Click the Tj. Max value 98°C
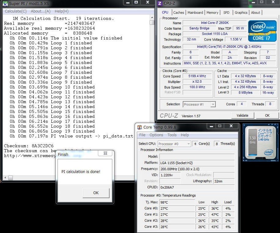 (177, 202)
